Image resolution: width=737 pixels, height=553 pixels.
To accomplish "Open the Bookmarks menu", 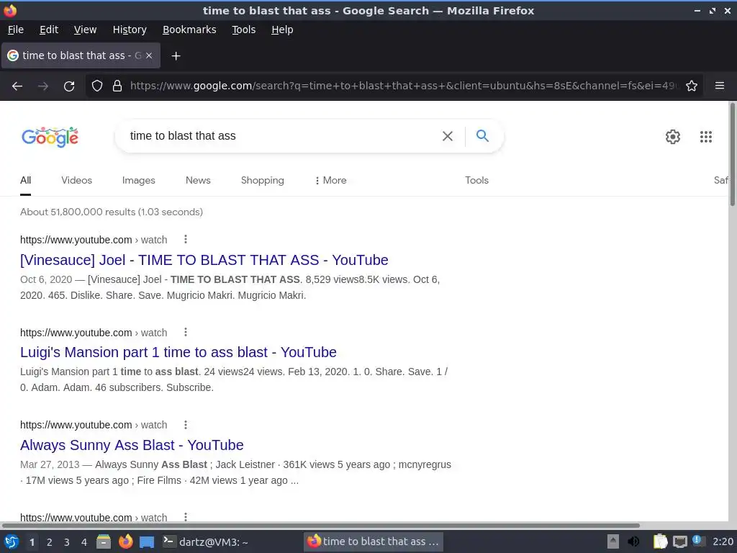I will pos(189,30).
